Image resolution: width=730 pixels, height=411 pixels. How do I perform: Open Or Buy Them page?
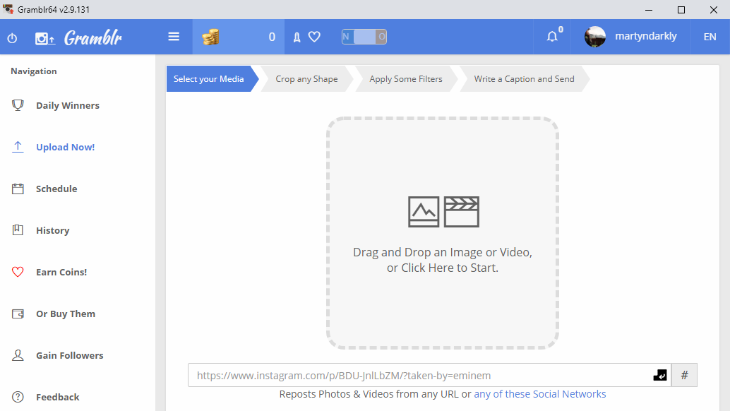pyautogui.click(x=66, y=314)
